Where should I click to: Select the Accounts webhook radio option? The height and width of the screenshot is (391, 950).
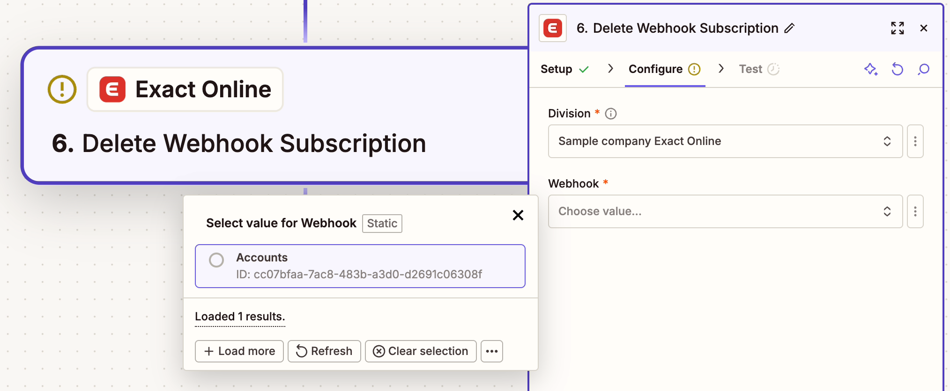(x=216, y=260)
